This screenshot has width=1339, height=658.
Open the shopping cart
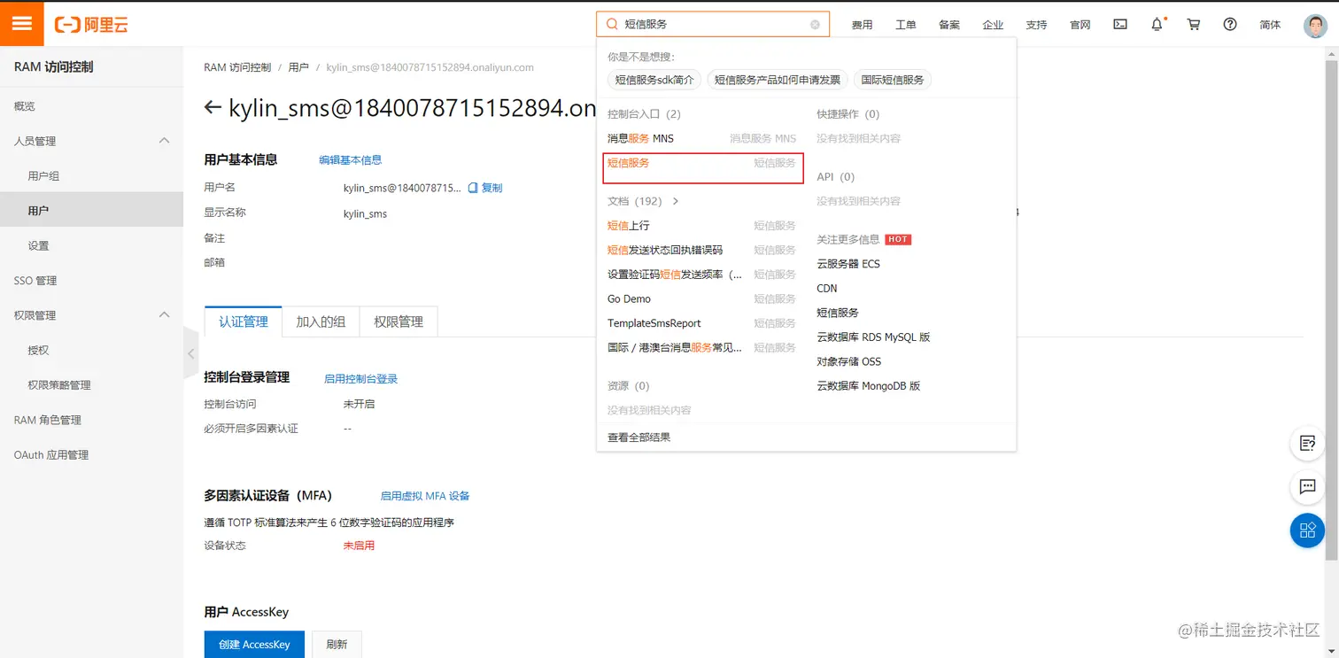tap(1194, 25)
